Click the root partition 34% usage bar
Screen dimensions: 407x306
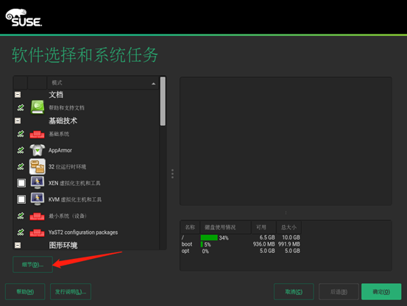pos(209,238)
